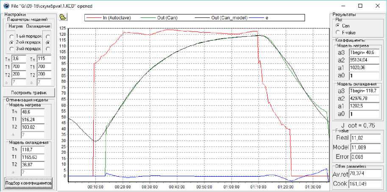Click optimization heating Tn field 48,6
387x192 pixels.
pyautogui.click(x=33, y=112)
